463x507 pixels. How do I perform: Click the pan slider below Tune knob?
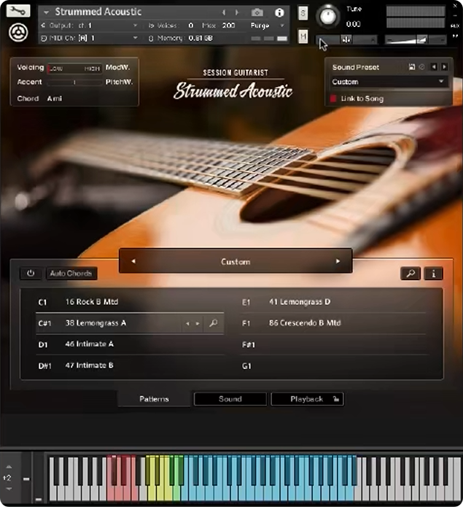(x=346, y=40)
